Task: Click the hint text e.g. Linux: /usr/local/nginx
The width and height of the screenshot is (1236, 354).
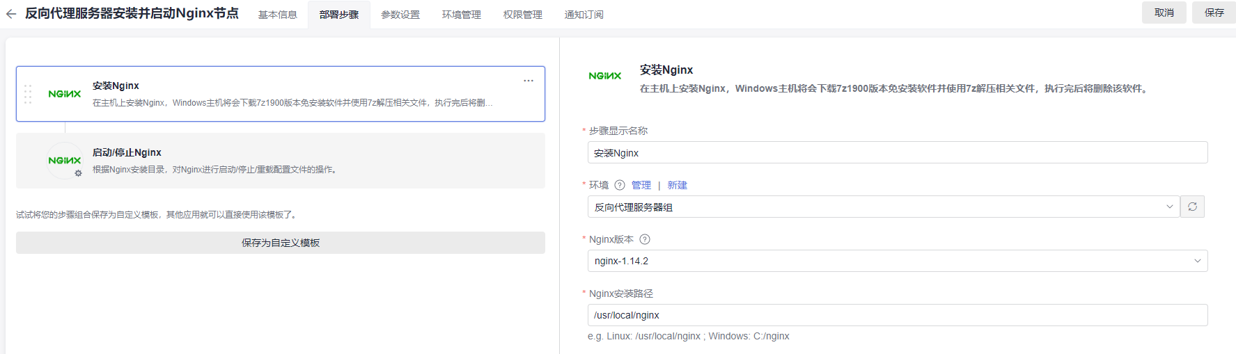Action: click(x=689, y=336)
